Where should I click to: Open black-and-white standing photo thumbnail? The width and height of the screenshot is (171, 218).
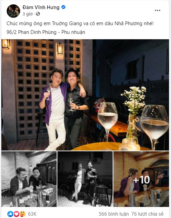click(x=85, y=179)
